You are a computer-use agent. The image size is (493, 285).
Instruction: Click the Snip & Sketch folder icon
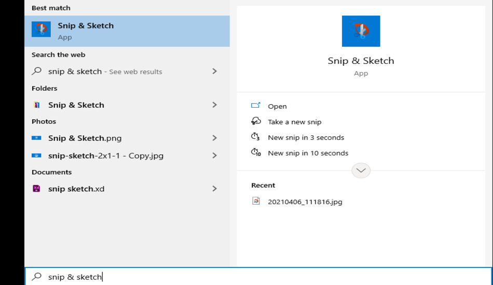pos(36,105)
